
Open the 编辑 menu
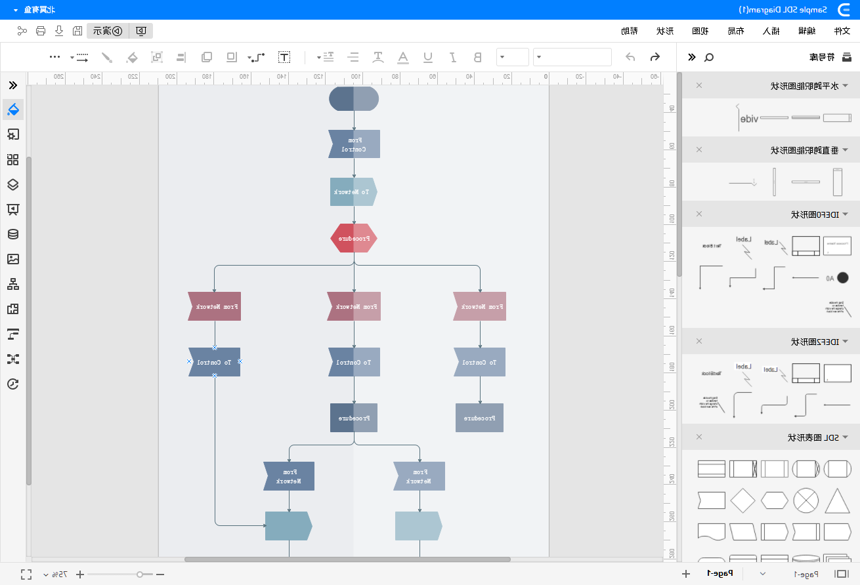[x=806, y=31]
